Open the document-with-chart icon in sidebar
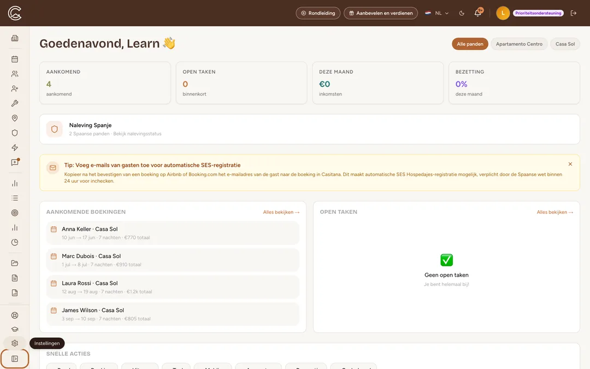The image size is (590, 369). click(x=15, y=293)
